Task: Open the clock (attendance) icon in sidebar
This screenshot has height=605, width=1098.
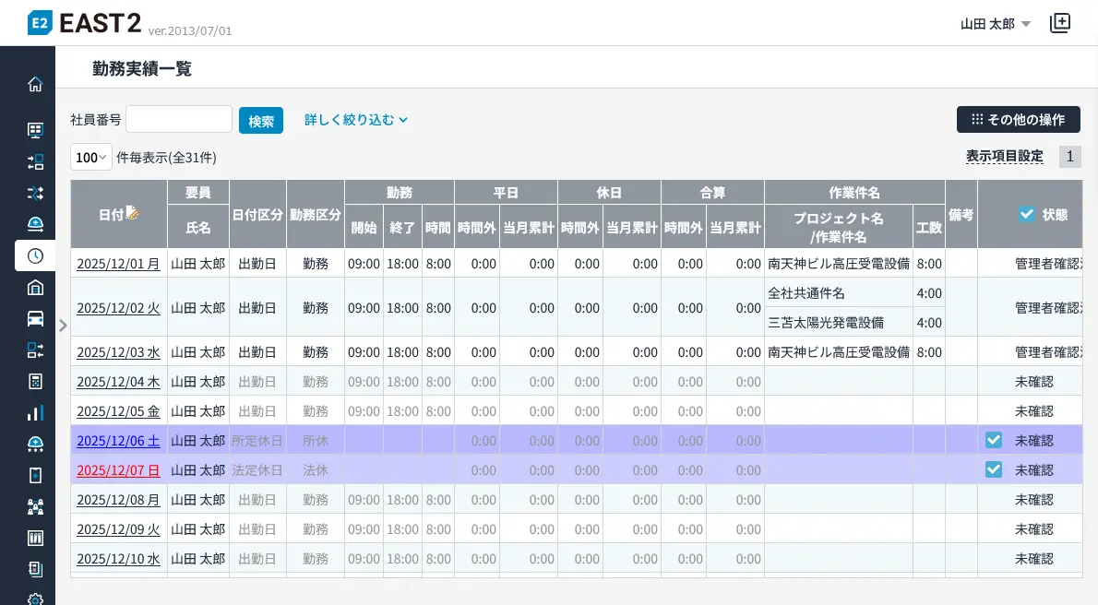Action: (x=35, y=255)
